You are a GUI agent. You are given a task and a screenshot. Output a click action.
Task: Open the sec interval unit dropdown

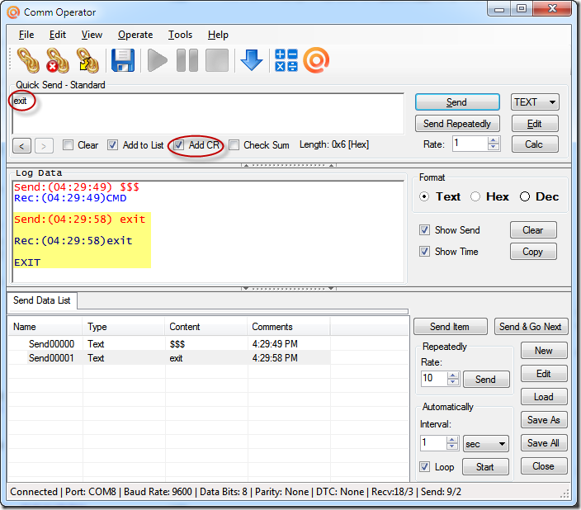tap(486, 444)
